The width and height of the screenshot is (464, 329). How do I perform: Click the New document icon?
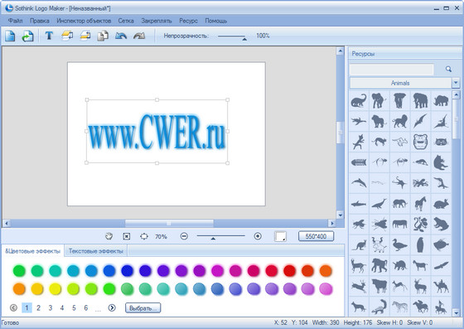tap(10, 36)
